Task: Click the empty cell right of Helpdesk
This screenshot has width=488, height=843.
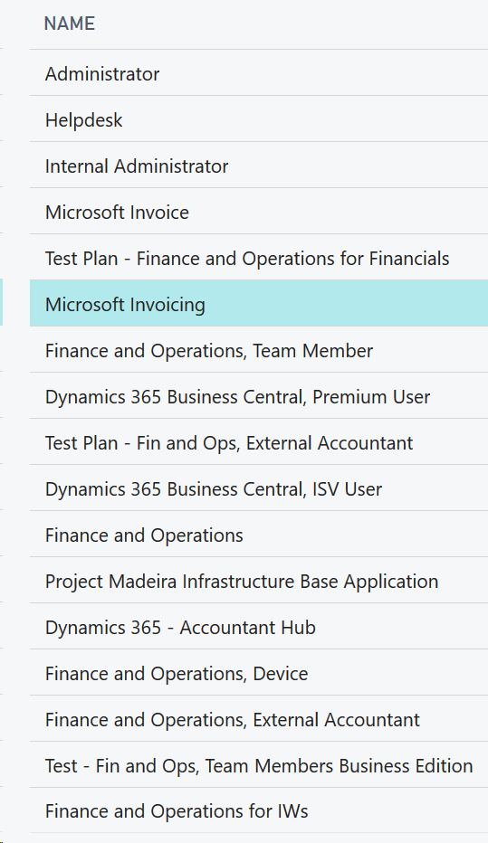Action: point(307,119)
